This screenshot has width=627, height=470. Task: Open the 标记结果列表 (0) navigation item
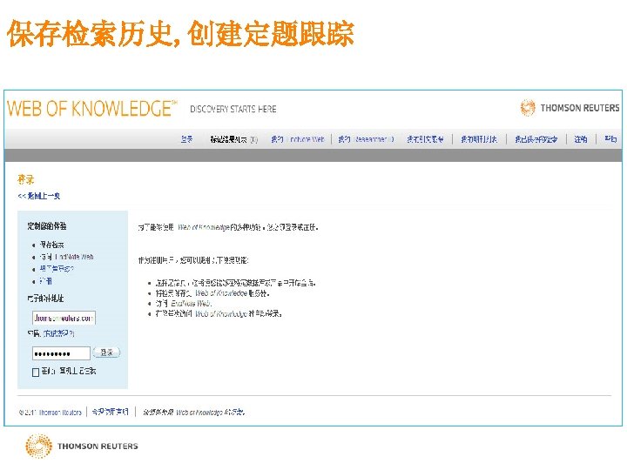(234, 139)
